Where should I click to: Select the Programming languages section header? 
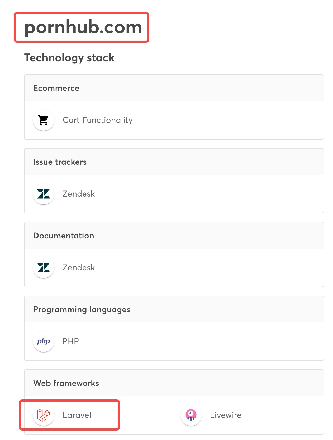[x=82, y=310]
